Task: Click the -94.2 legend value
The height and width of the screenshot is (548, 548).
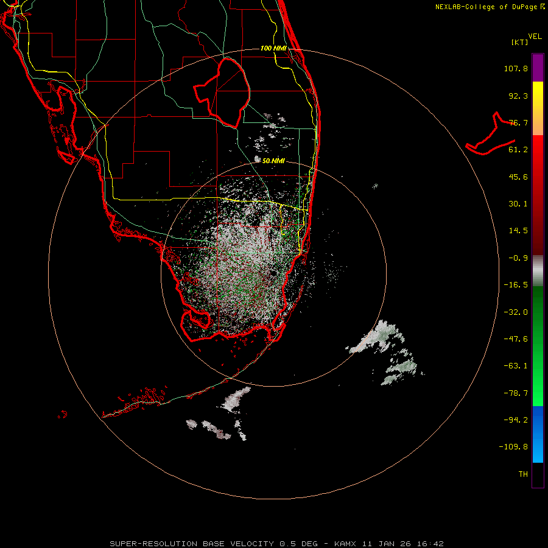Action: coord(516,420)
